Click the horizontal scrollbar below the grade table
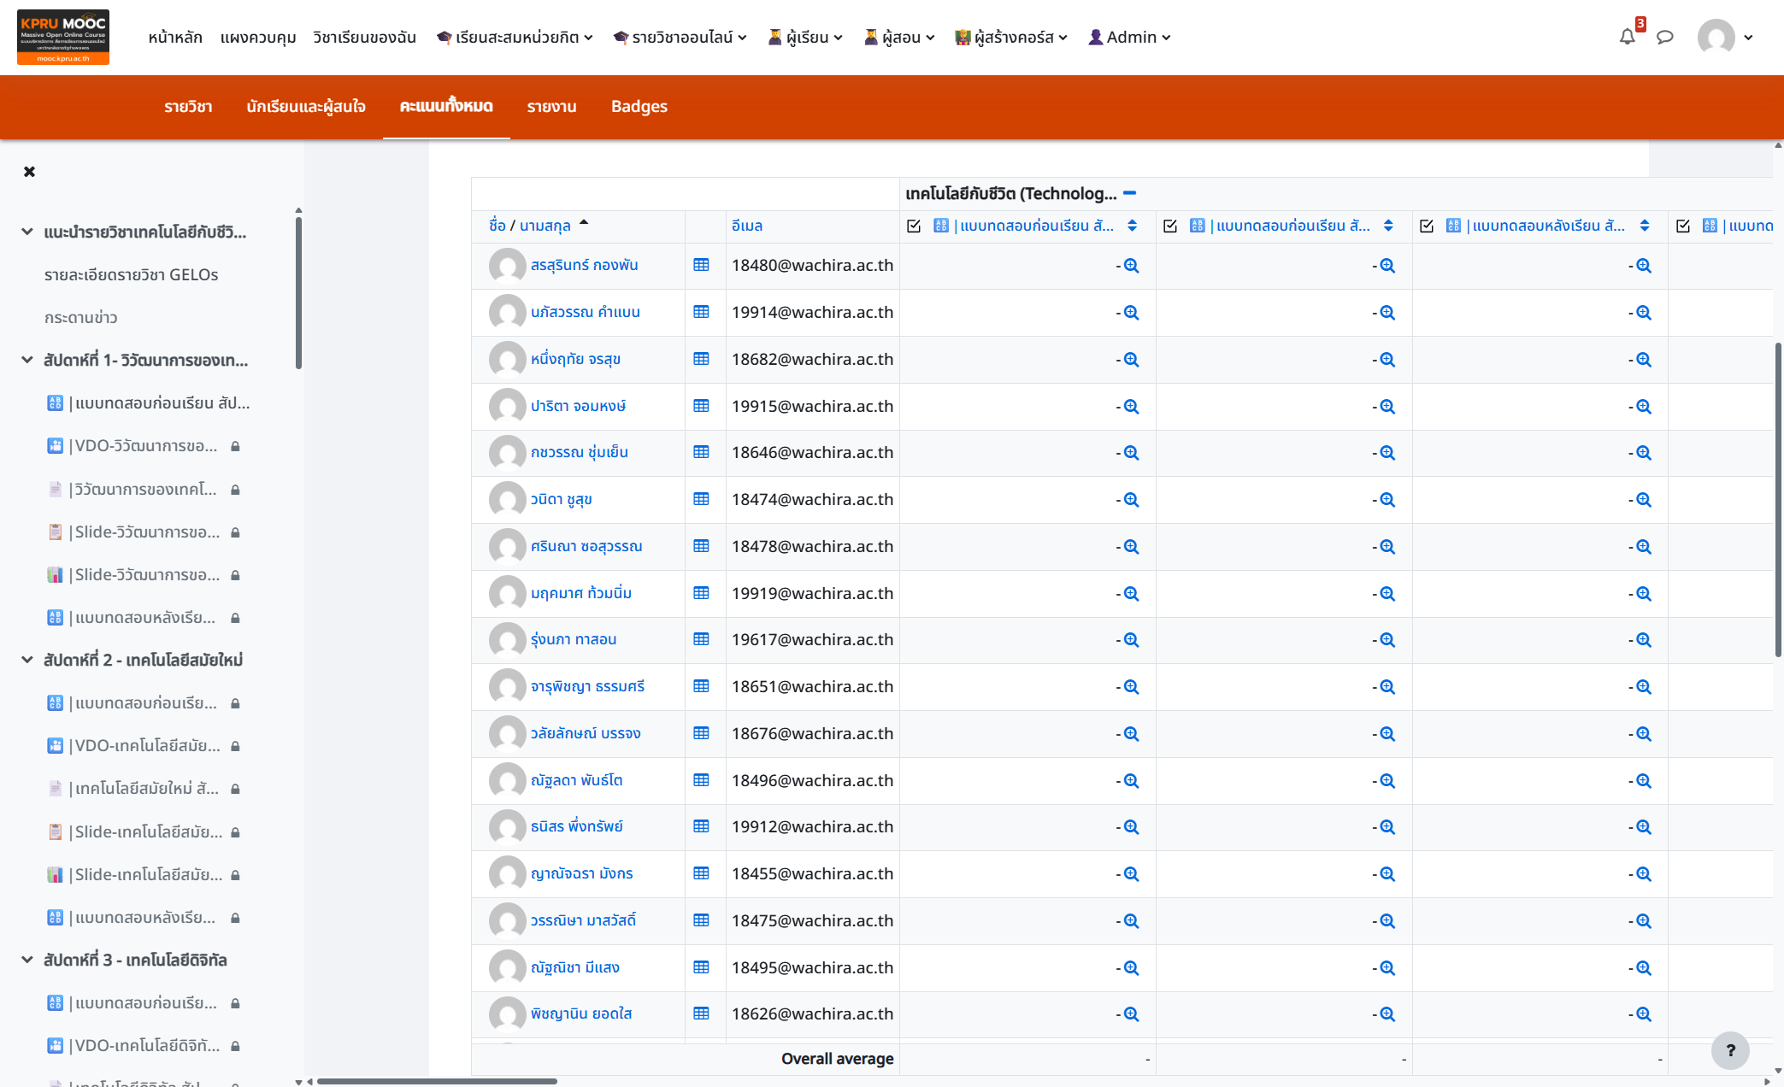 coord(437,1081)
